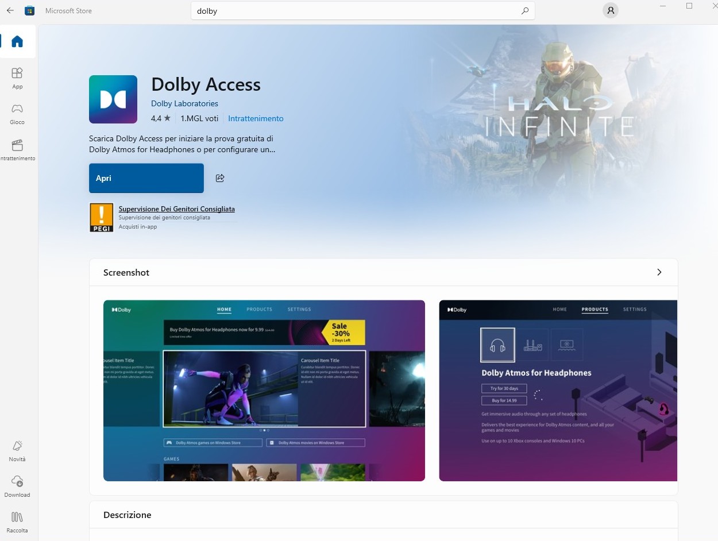Open the Intrattenimento sidebar section

[x=17, y=149]
